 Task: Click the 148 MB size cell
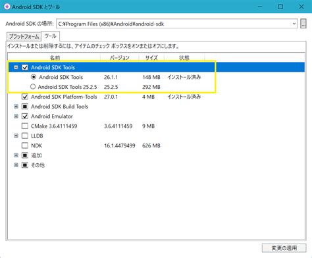(151, 77)
